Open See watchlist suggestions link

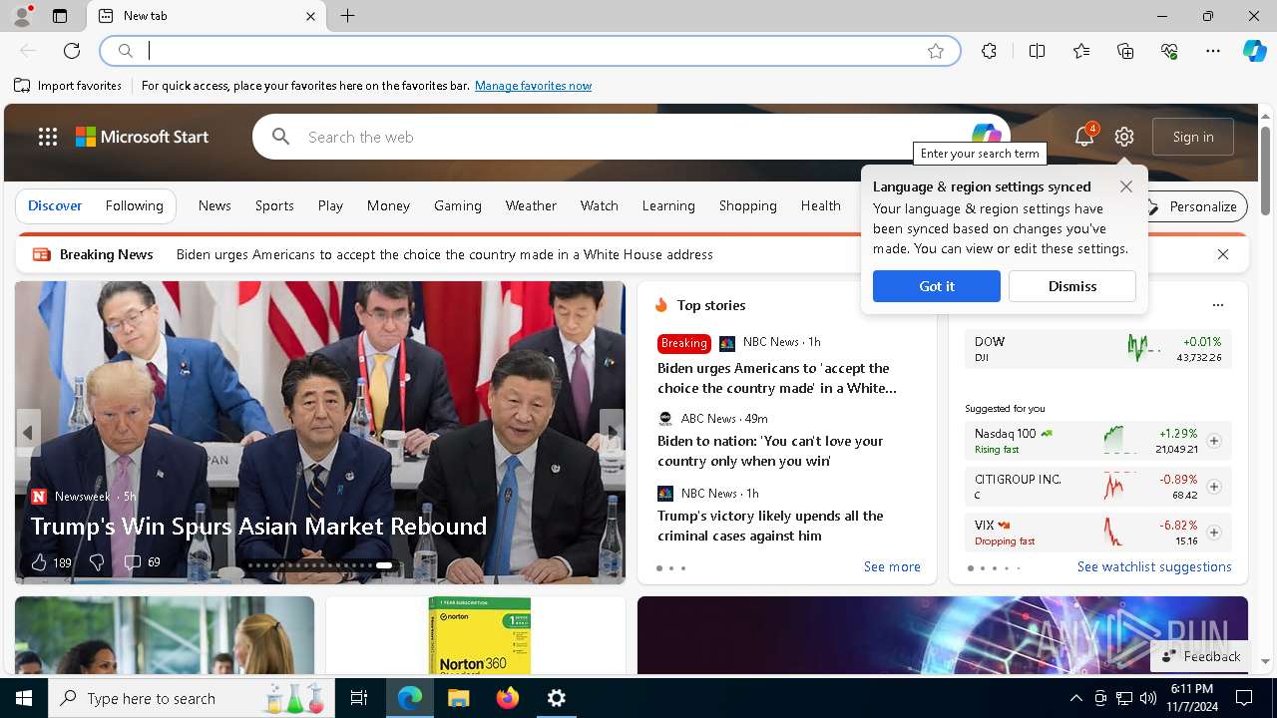[x=1154, y=566]
